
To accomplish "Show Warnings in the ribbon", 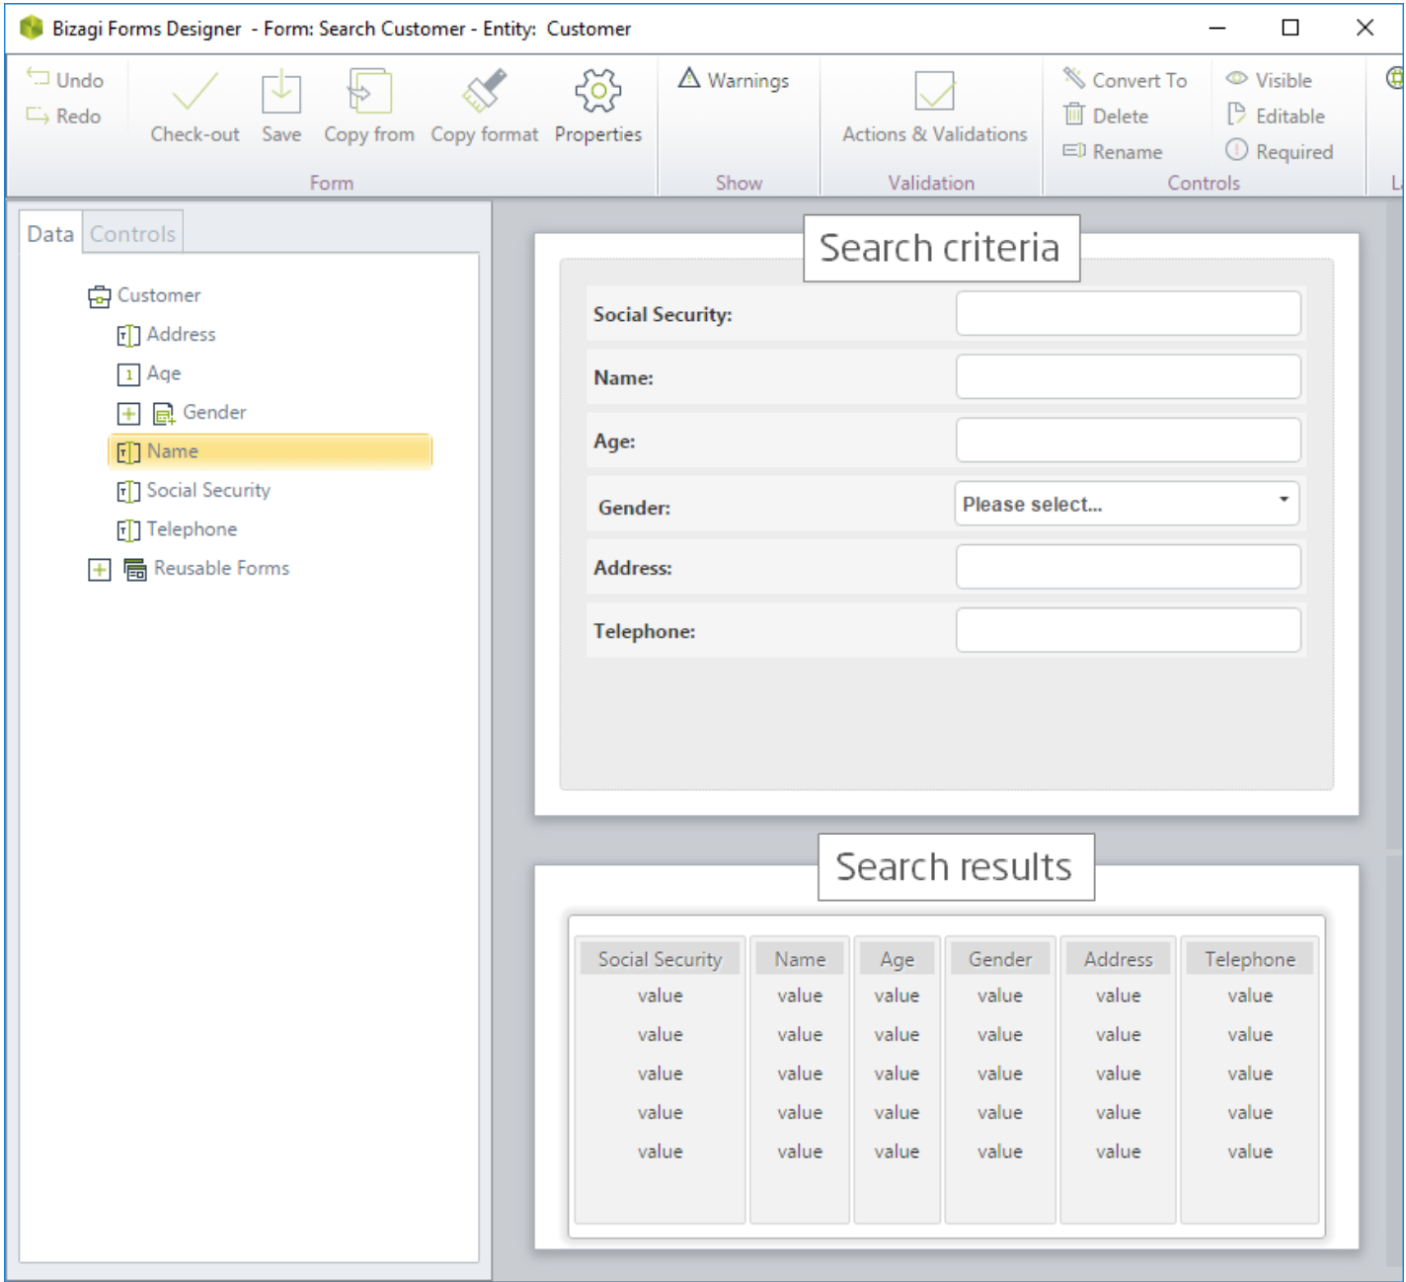I will coord(734,80).
